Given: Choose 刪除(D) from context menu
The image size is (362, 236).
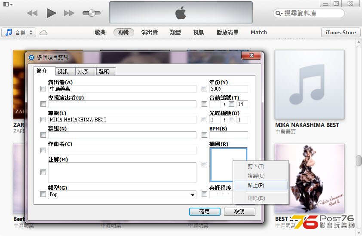Looking at the screenshot, I should pyautogui.click(x=261, y=198).
